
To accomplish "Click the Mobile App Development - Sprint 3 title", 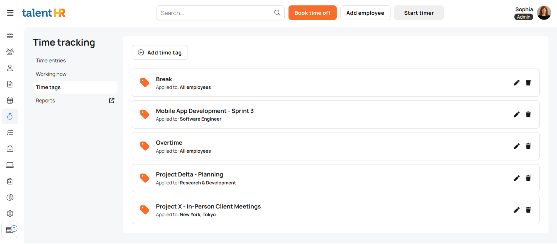I will (205, 111).
